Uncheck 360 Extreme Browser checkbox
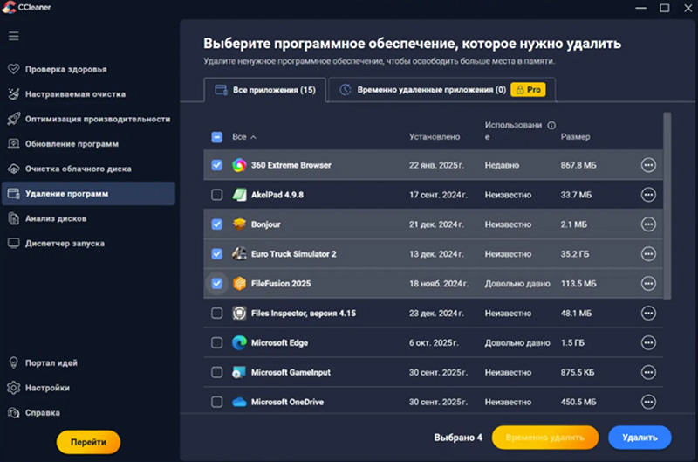Image resolution: width=698 pixels, height=462 pixels. pos(216,165)
